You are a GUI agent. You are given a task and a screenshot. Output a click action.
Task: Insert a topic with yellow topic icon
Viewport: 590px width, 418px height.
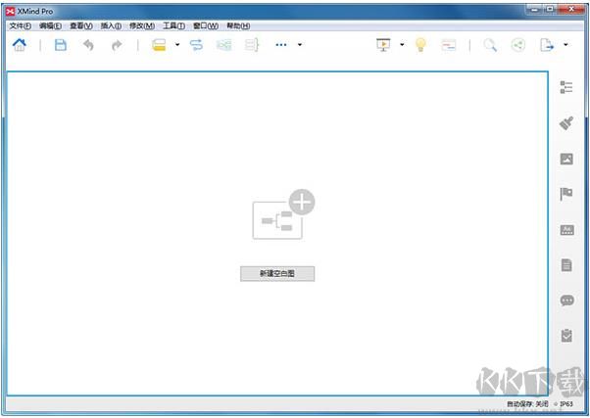pyautogui.click(x=159, y=45)
